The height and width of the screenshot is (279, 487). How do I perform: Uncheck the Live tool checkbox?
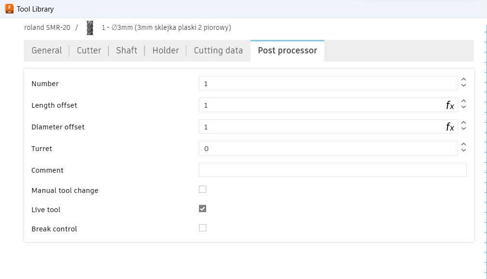(202, 209)
